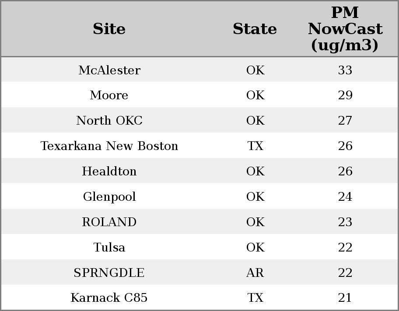Click ROLAND's PM value 23
This screenshot has height=311, width=399.
pyautogui.click(x=345, y=222)
